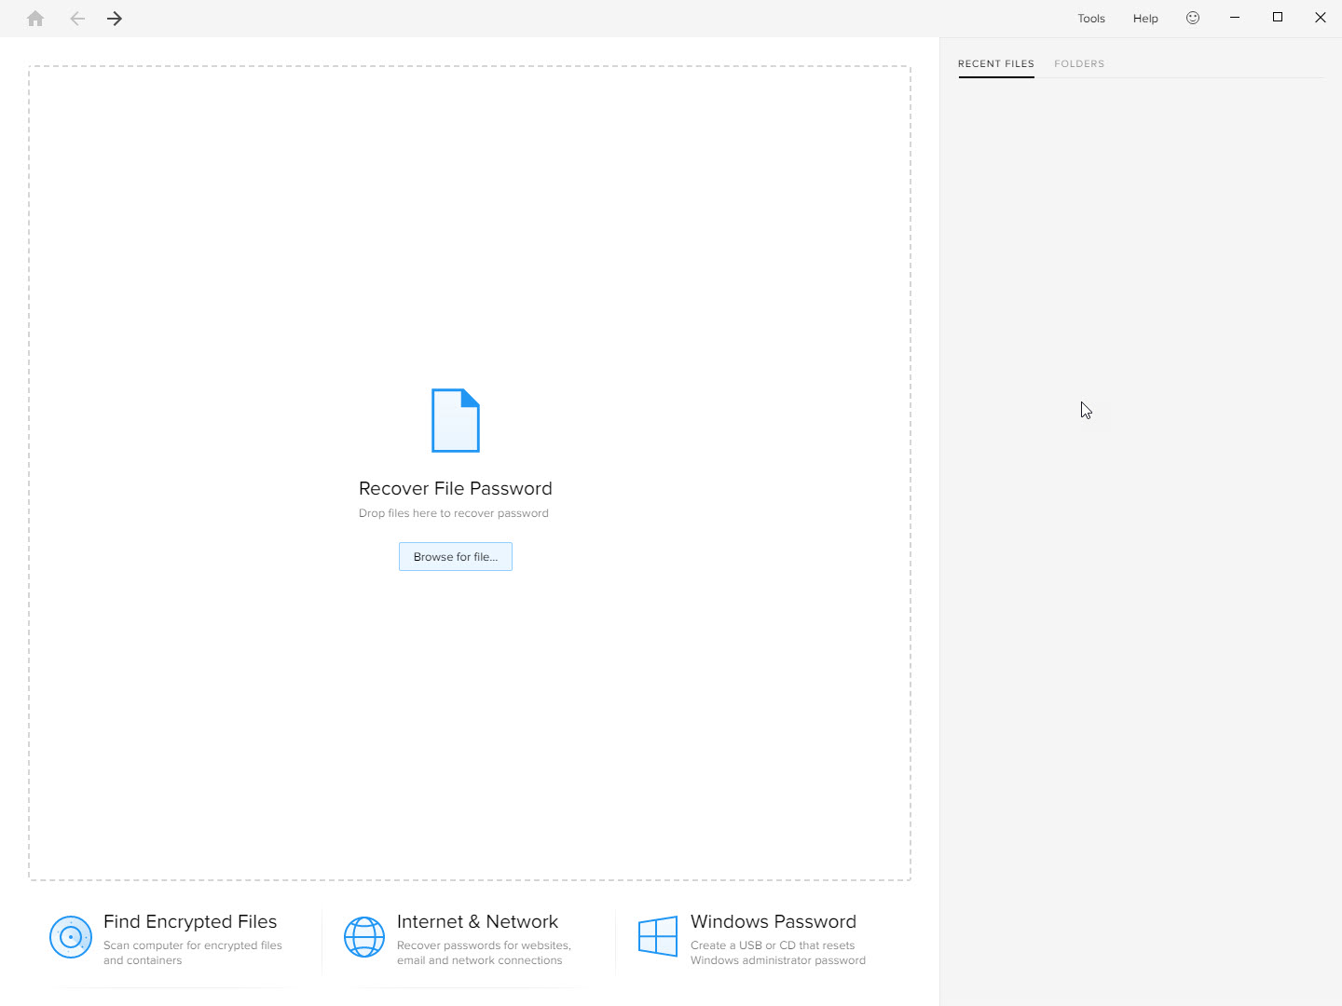Go to the Home screen icon

tap(35, 19)
